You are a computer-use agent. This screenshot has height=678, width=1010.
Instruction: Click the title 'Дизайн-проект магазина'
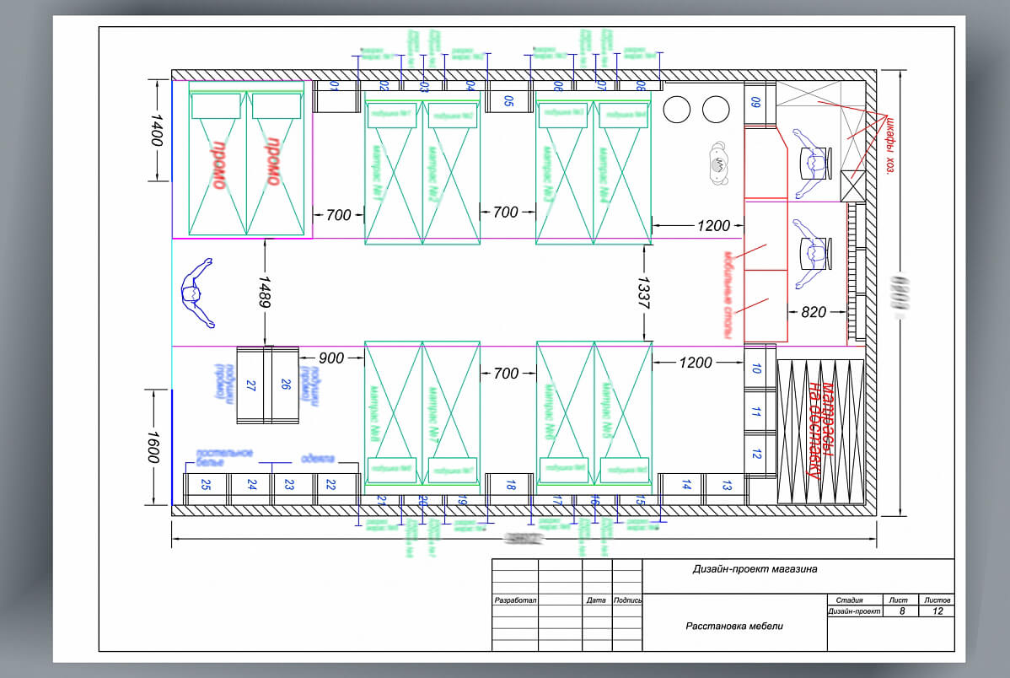pyautogui.click(x=755, y=569)
